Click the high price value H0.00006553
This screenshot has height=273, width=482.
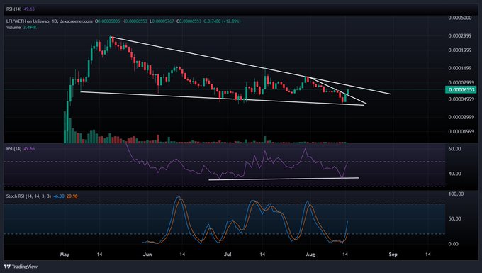pos(135,21)
